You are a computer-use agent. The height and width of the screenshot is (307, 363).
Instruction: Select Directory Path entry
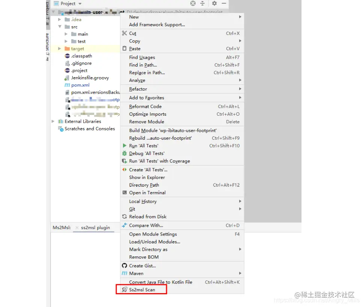pyautogui.click(x=182, y=185)
